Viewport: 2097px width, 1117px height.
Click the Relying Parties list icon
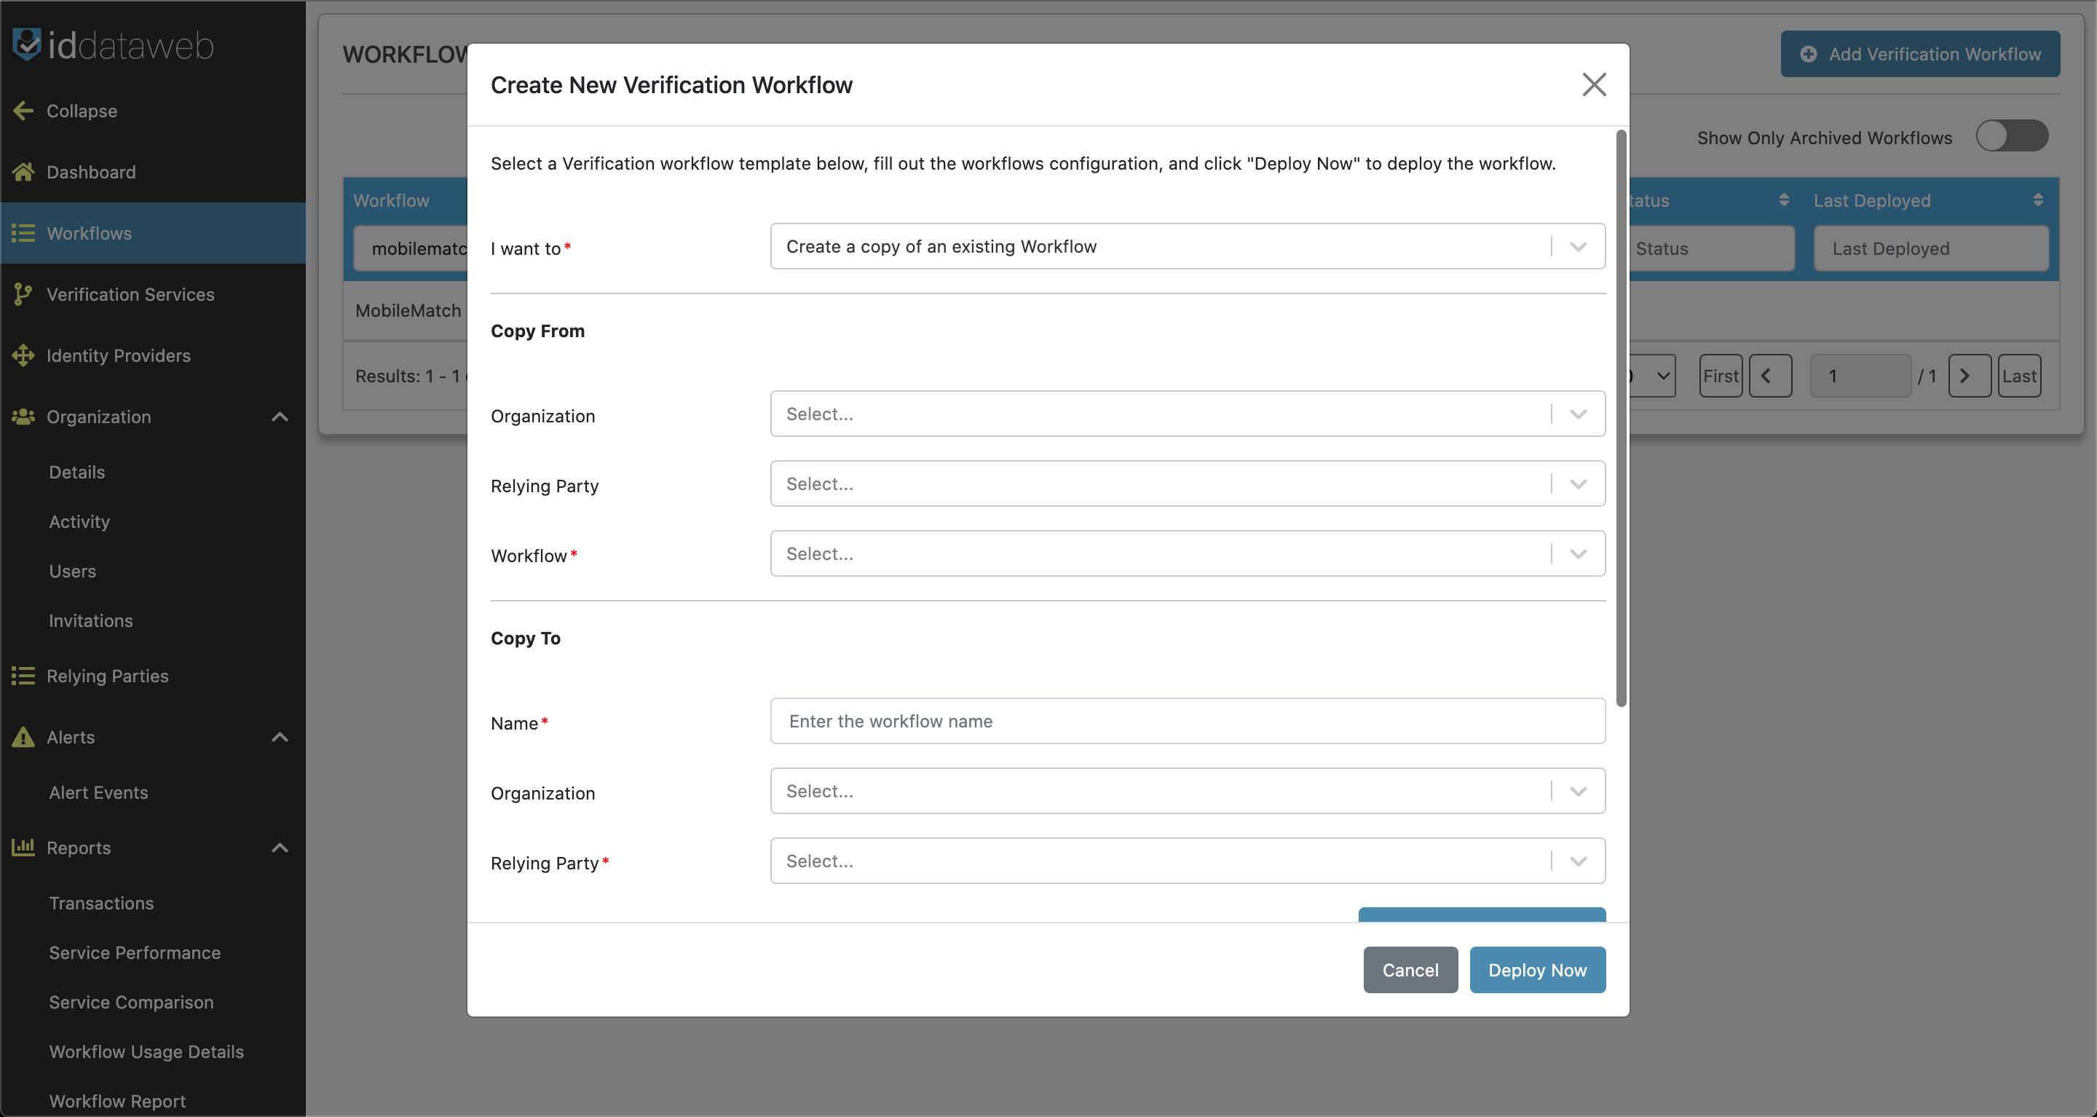coord(23,676)
